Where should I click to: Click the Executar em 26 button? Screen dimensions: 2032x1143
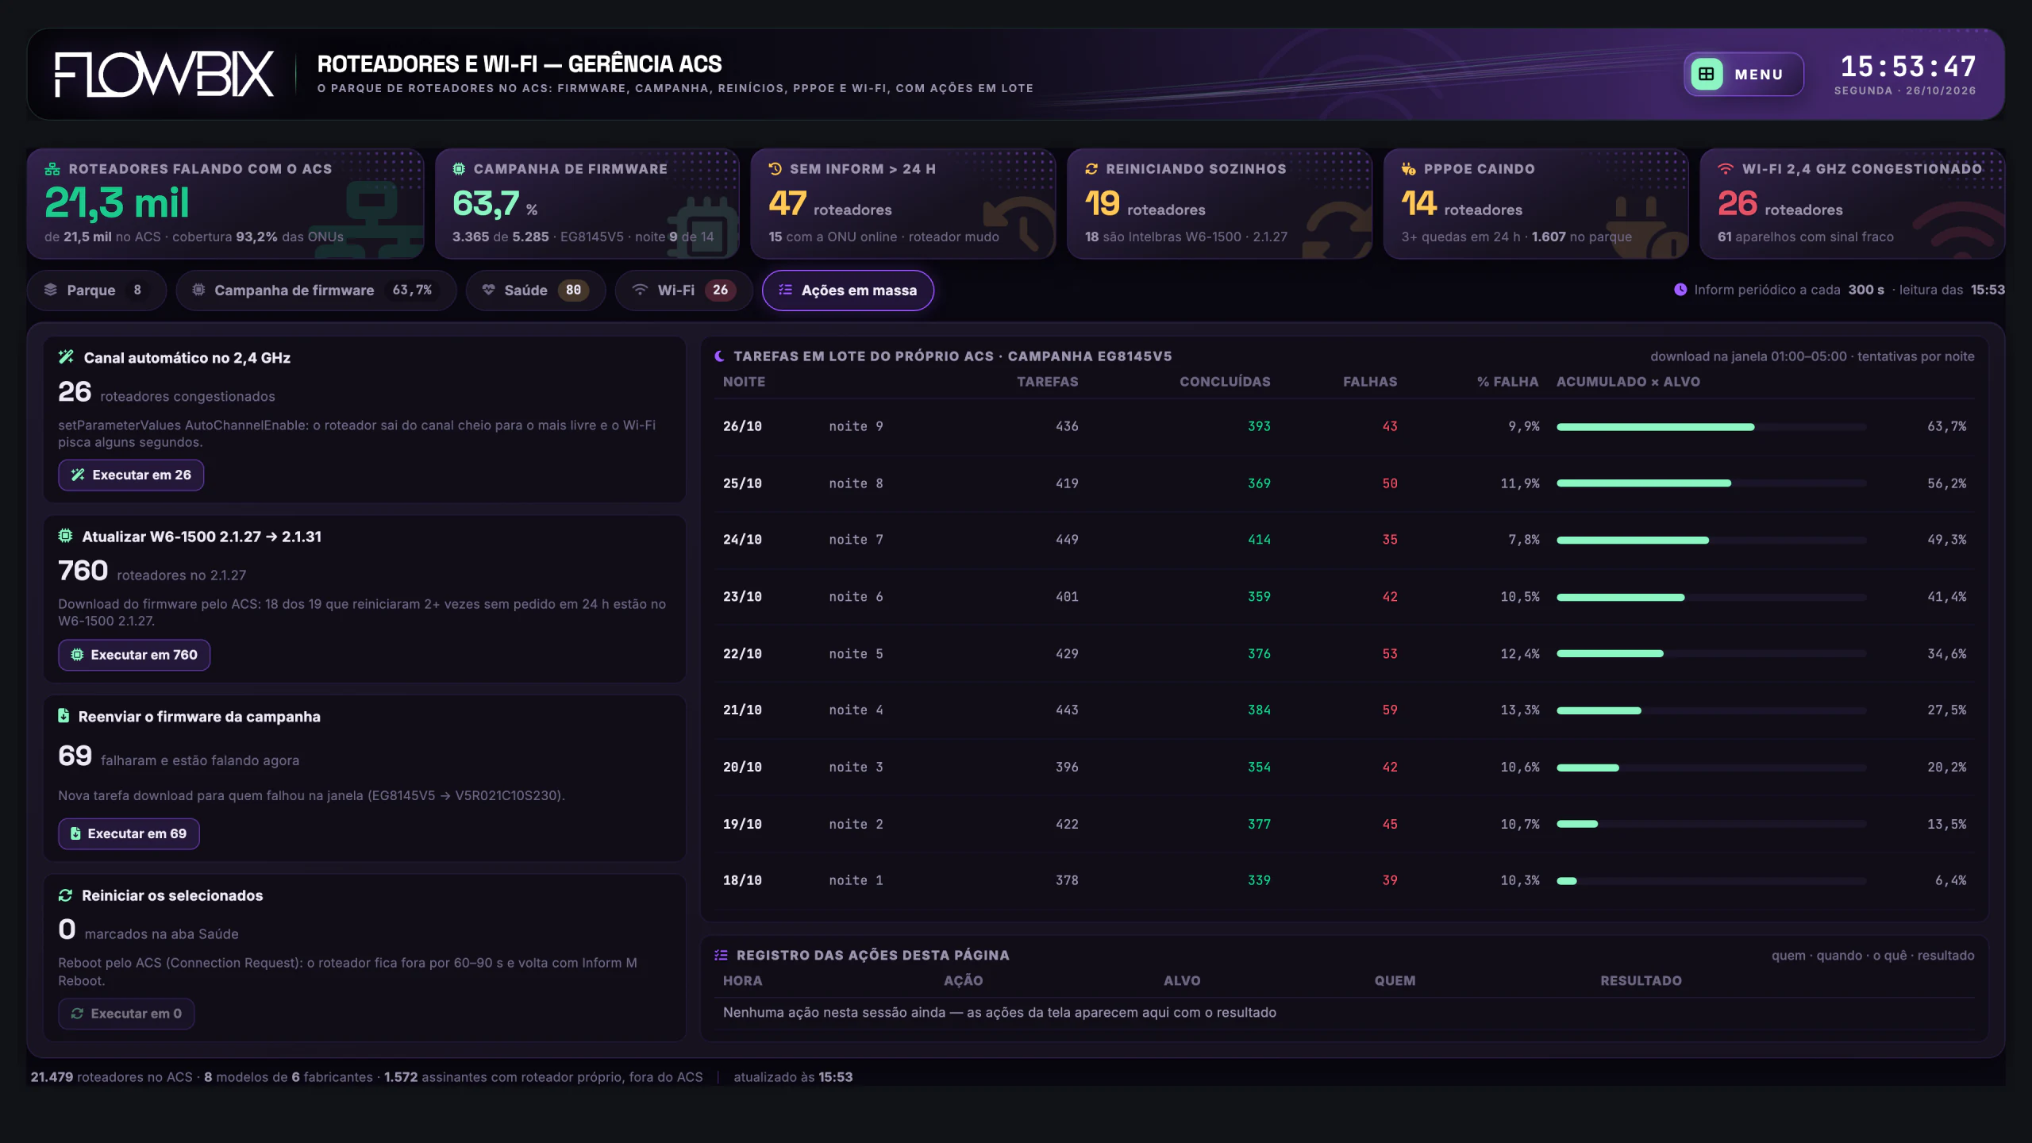(x=131, y=475)
